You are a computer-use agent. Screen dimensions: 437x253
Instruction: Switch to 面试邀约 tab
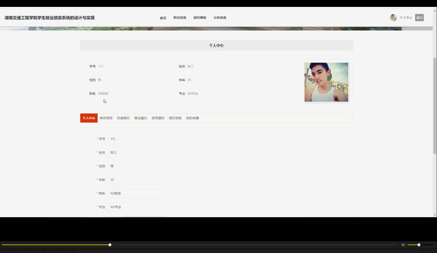point(141,118)
